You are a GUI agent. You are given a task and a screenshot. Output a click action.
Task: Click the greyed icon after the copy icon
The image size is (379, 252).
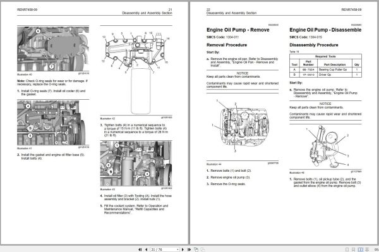coord(203,249)
